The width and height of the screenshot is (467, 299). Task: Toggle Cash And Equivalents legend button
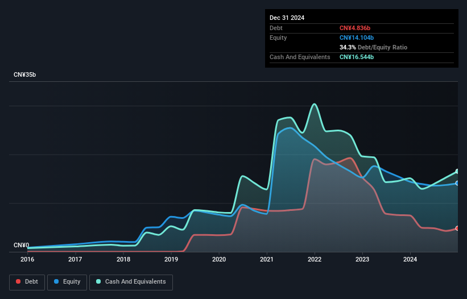131,282
